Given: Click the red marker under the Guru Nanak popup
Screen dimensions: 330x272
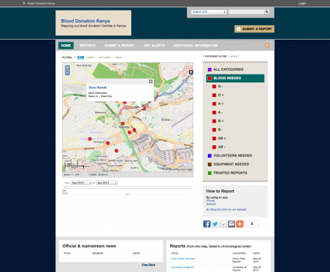Looking at the screenshot, I should pos(144,108).
